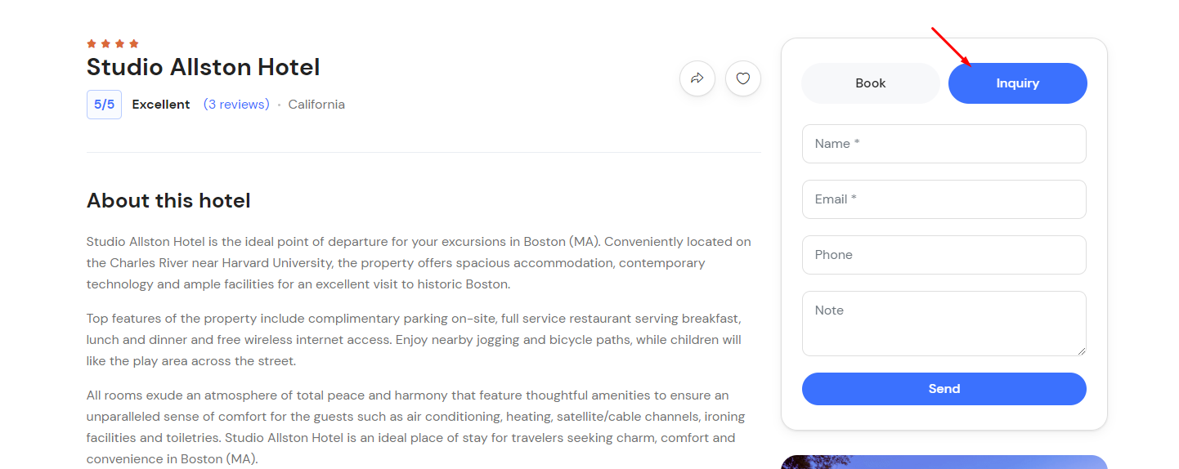The image size is (1179, 469).
Task: Select the Inquiry tab
Action: pyautogui.click(x=1018, y=83)
